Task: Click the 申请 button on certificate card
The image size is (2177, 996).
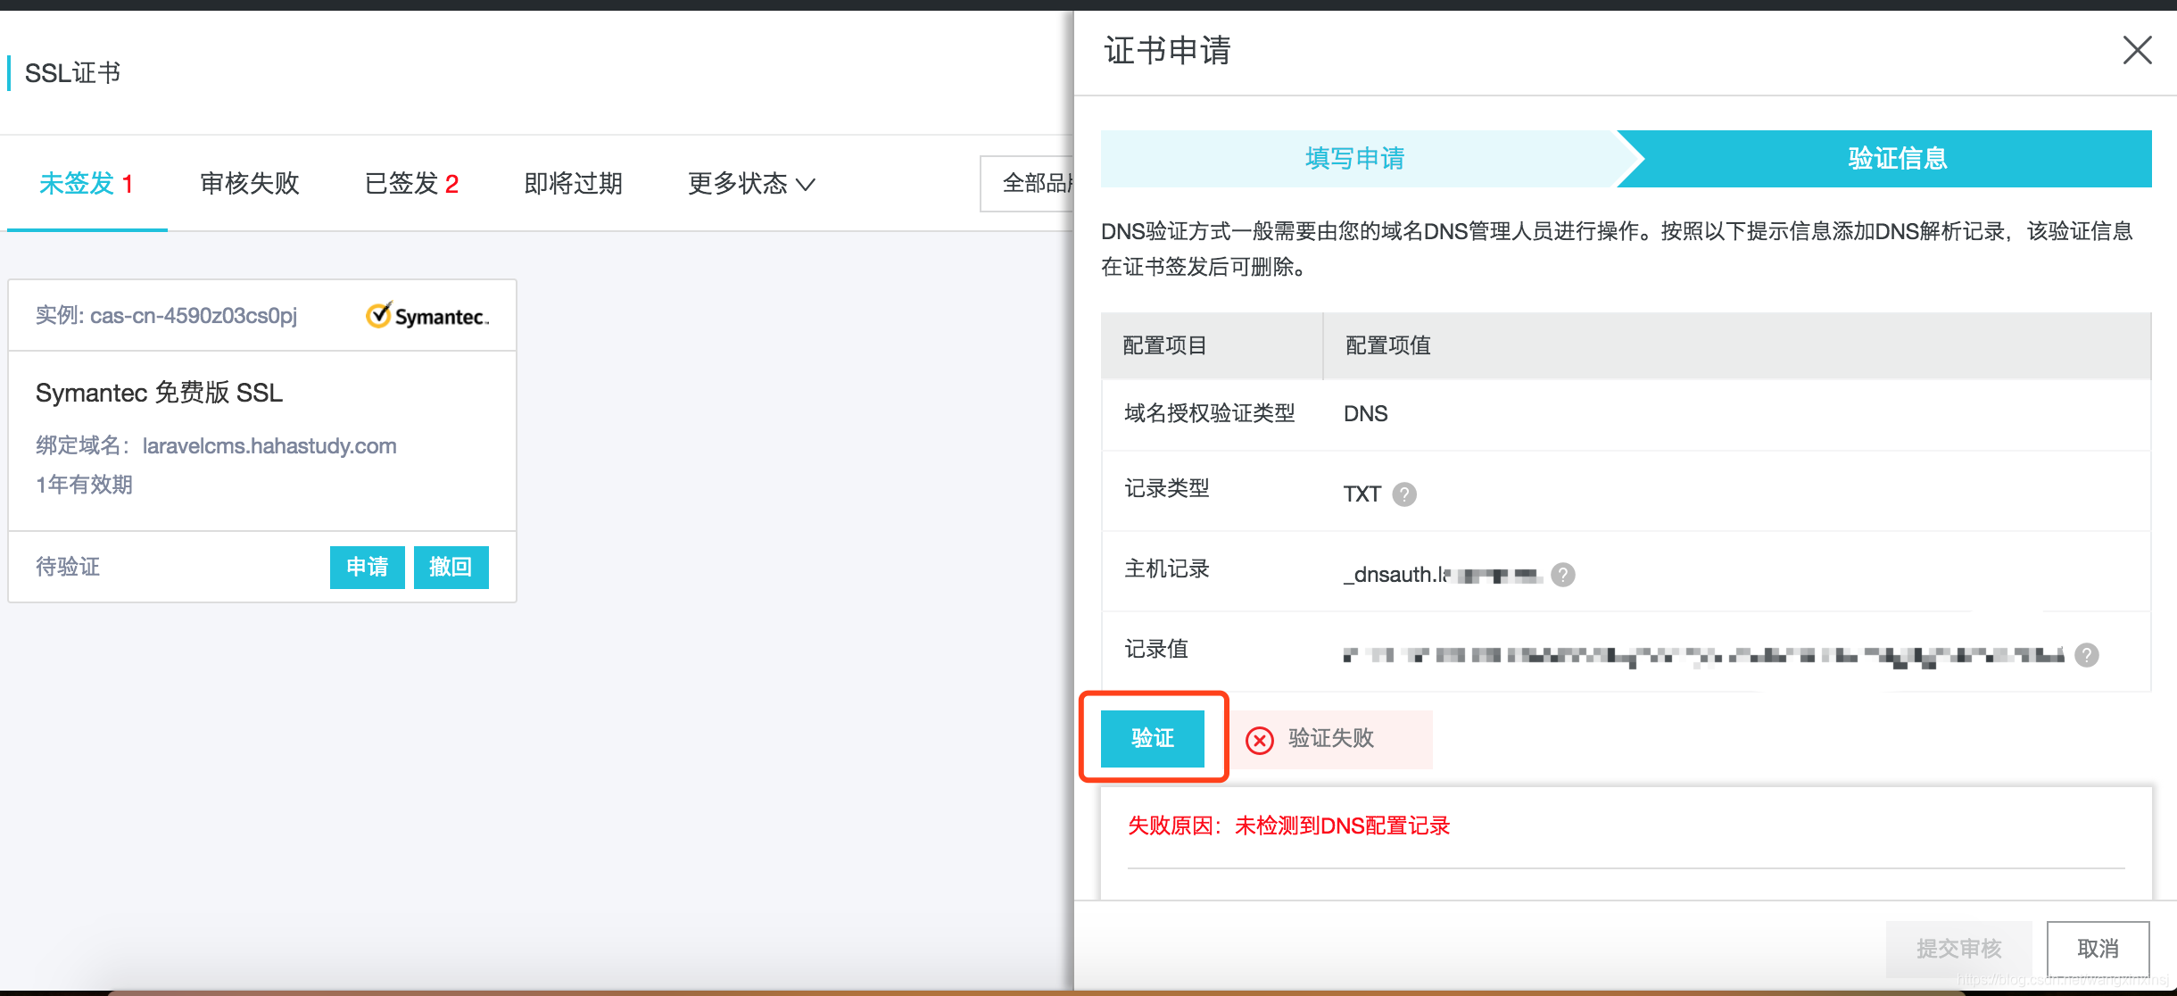Action: [x=368, y=568]
